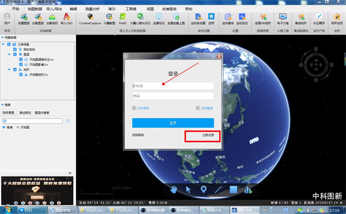Select the hand pan tool on globe toolbar
The image size is (346, 214).
pyautogui.click(x=174, y=189)
